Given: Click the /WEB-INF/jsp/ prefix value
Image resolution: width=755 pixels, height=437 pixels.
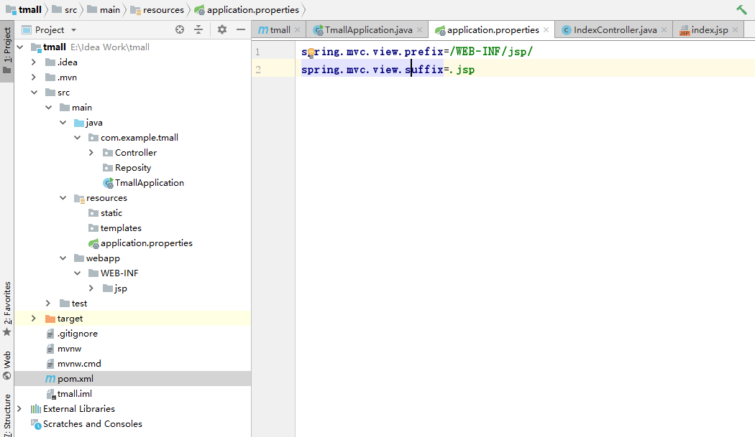Looking at the screenshot, I should (x=491, y=52).
